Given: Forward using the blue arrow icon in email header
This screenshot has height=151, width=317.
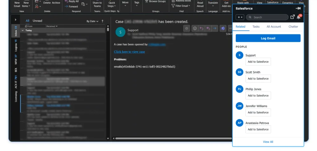Looking at the screenshot, I should 215,28.
